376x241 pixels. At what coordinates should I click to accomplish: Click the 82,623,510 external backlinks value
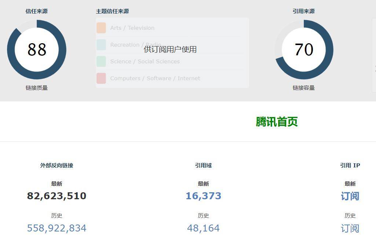(x=56, y=196)
